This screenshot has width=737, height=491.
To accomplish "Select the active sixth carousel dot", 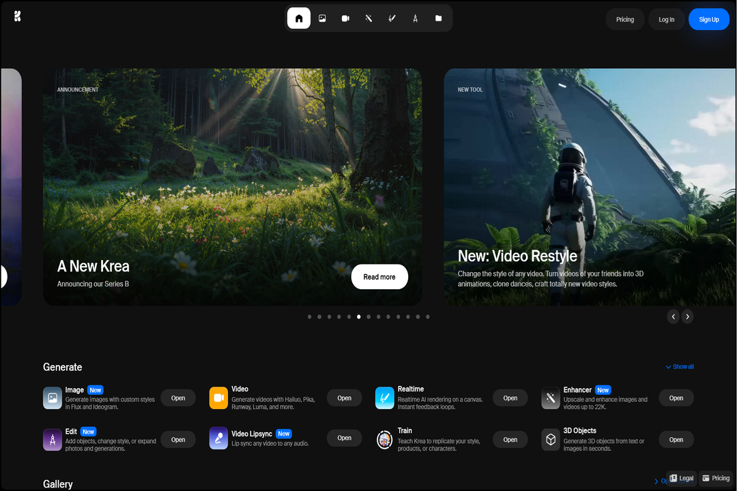I will [359, 316].
